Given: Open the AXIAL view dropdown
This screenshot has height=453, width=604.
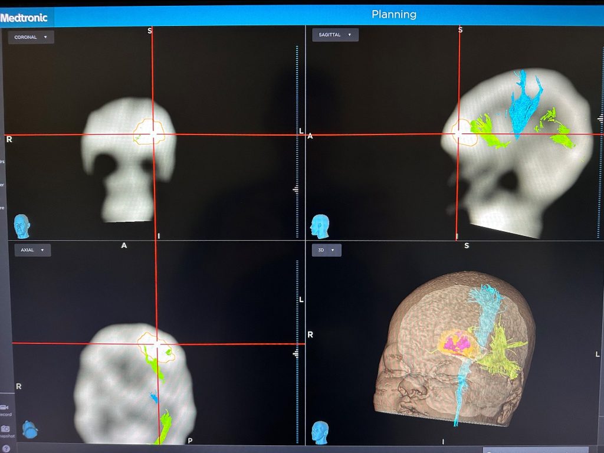Looking at the screenshot, I should click(32, 250).
